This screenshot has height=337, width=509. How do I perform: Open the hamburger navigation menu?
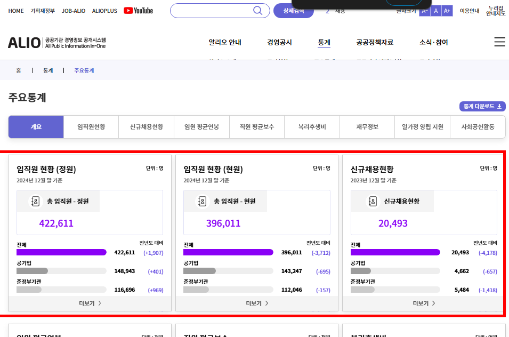499,42
